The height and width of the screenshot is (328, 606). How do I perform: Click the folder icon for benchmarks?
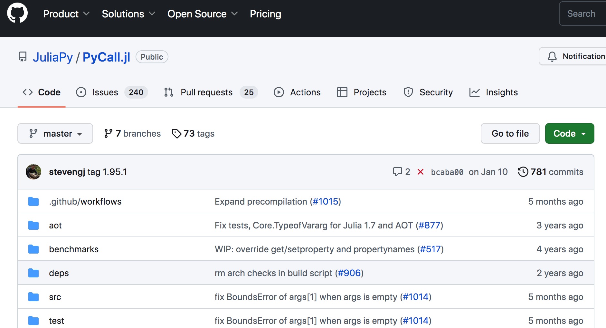[33, 249]
